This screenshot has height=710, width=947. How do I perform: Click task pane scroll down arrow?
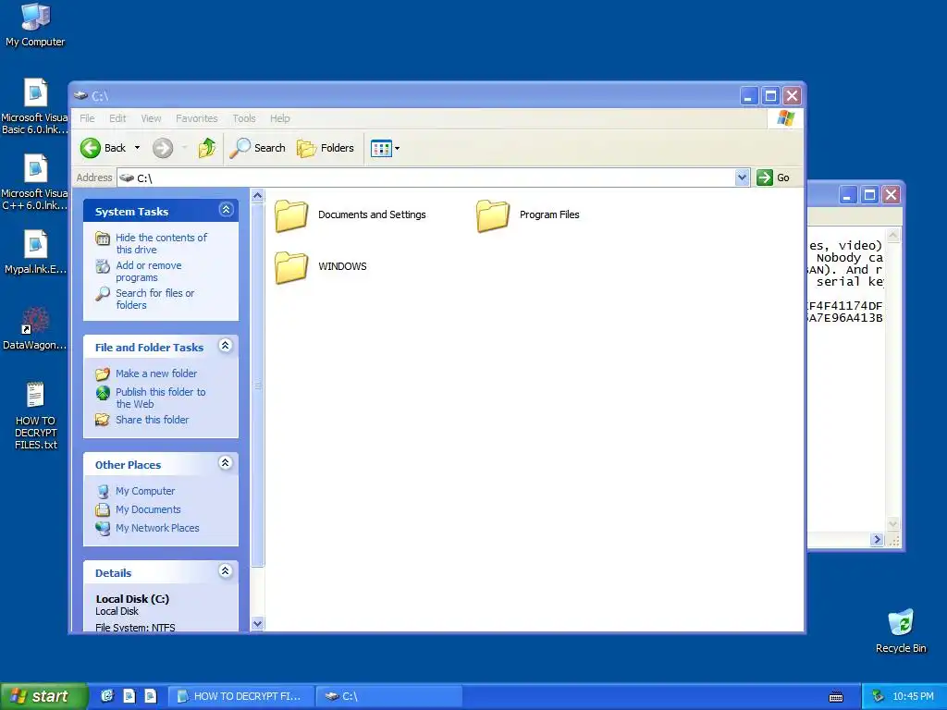coord(257,624)
